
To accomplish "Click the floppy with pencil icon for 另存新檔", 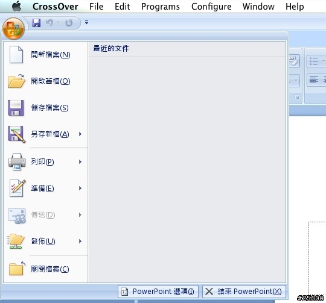I will [x=17, y=134].
